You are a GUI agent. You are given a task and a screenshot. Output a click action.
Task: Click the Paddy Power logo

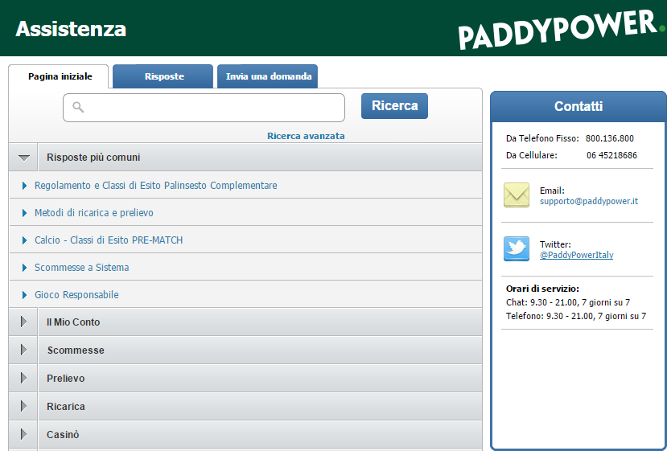[x=562, y=29]
